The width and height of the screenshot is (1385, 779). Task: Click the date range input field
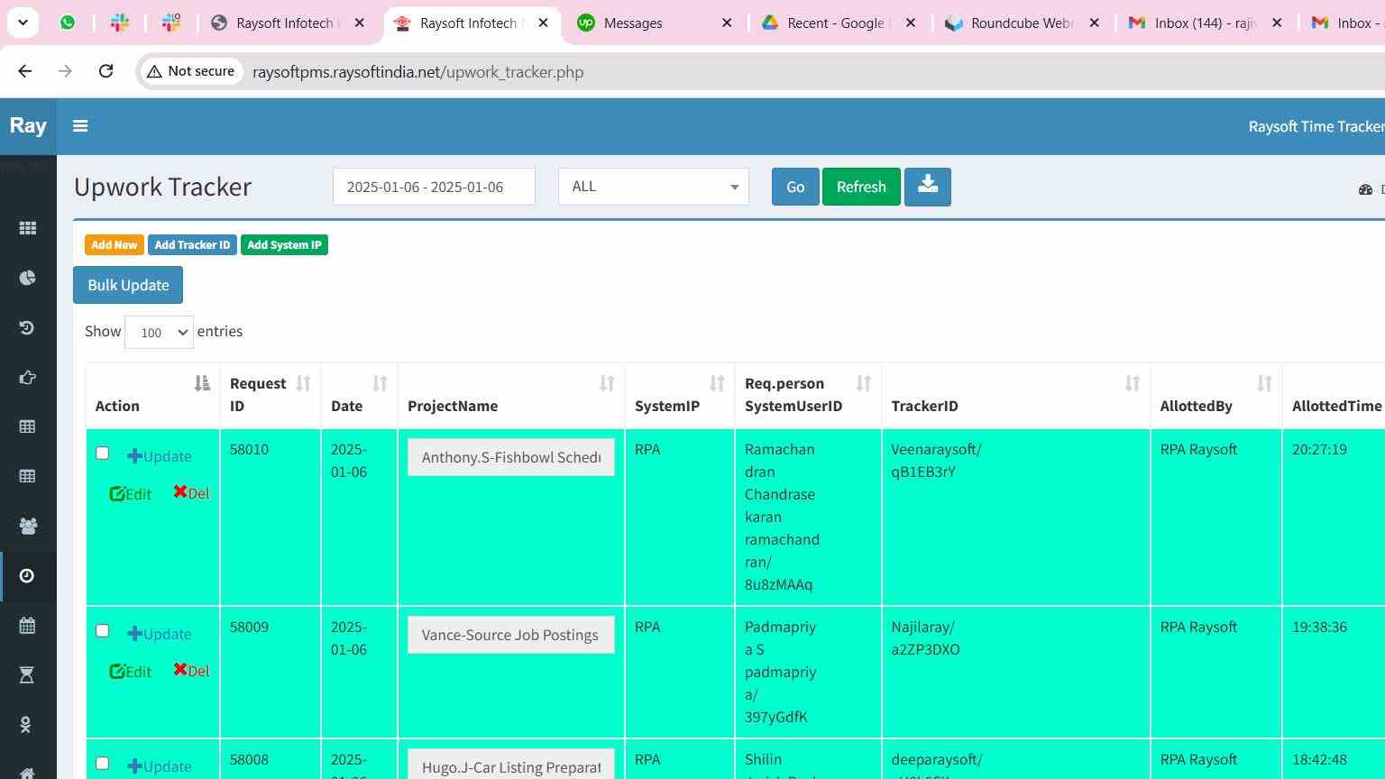coord(434,187)
